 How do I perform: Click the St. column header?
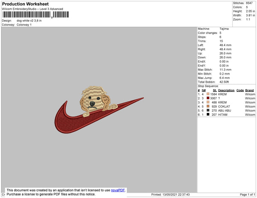(215, 90)
